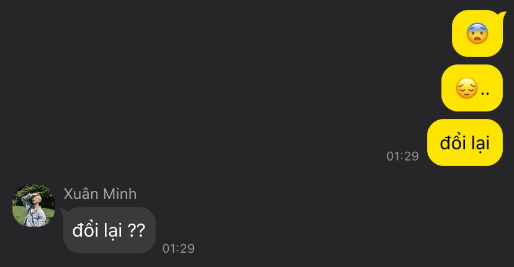Click the word "lại" in gray bubble
Viewport: 514px width, 267px height.
[113, 231]
